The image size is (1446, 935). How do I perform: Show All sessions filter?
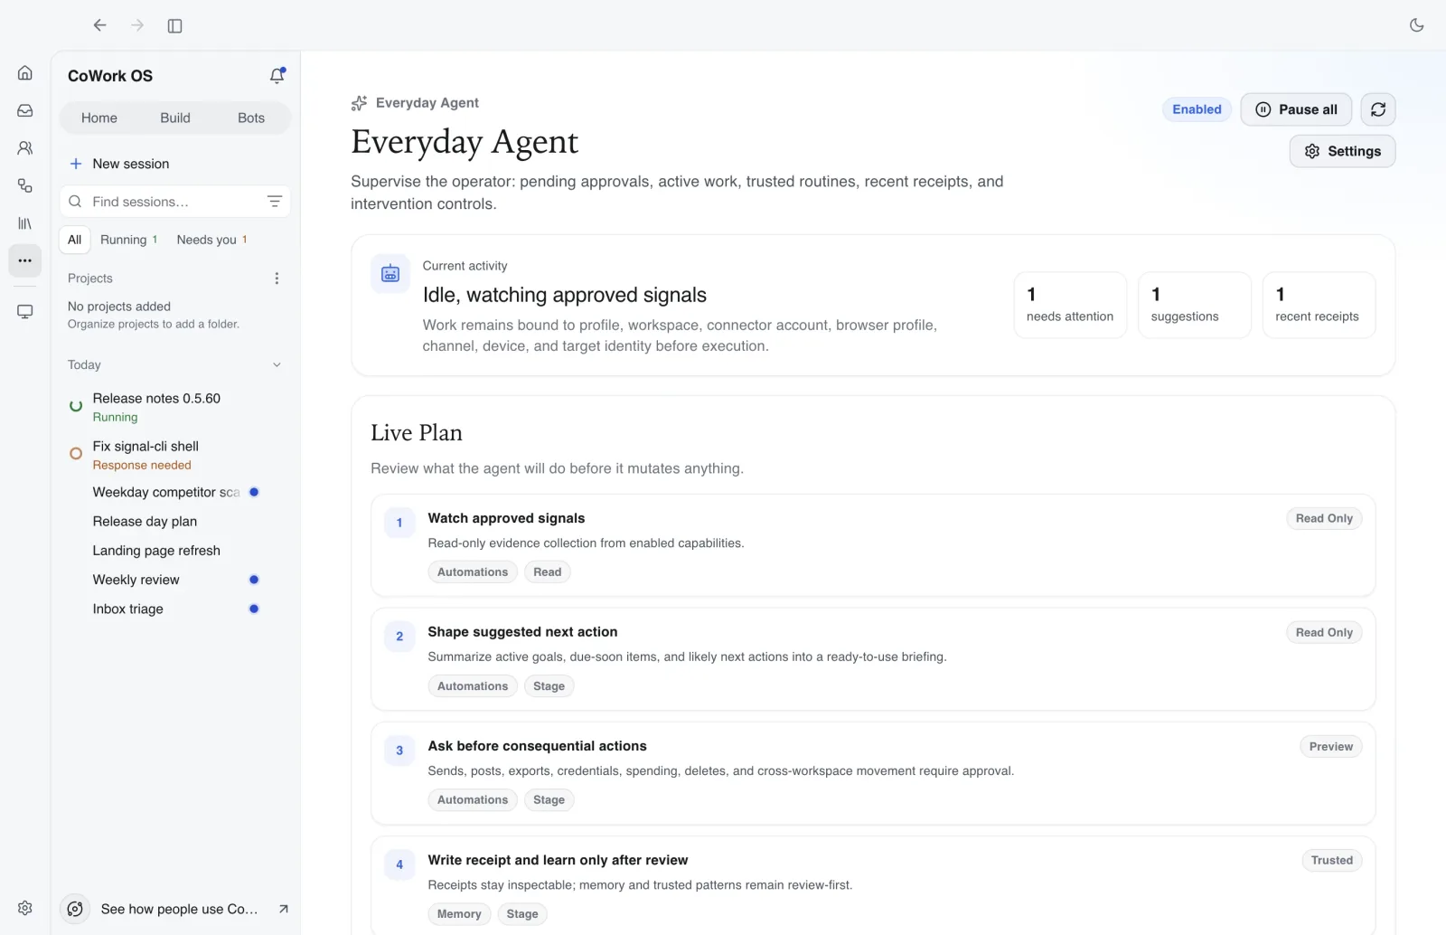click(75, 240)
